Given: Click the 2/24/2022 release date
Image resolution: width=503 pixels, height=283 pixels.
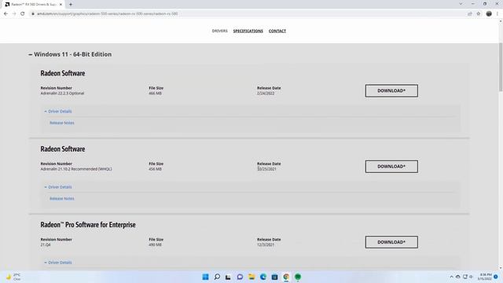Looking at the screenshot, I should 266,94.
